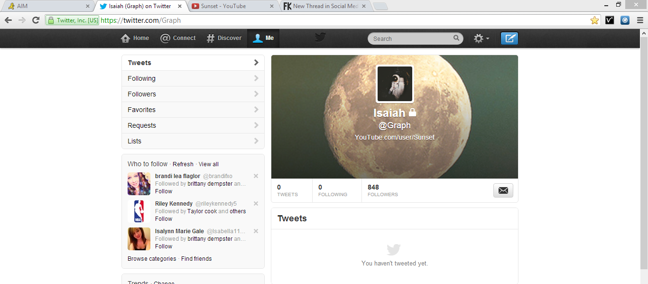Screen dimensions: 648x284
Task: Click brandi lea flaglor's avatar
Action: pyautogui.click(x=139, y=184)
